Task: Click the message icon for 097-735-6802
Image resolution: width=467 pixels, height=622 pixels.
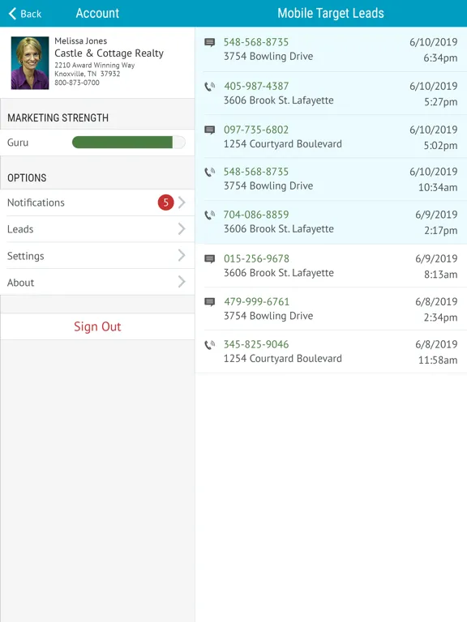Action: click(x=210, y=130)
